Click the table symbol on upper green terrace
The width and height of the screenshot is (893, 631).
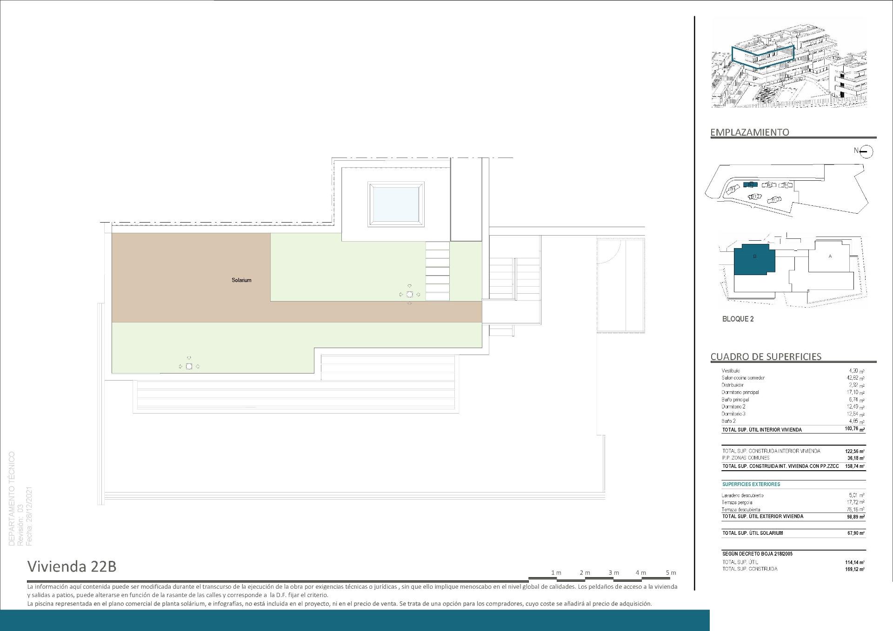[x=409, y=295]
